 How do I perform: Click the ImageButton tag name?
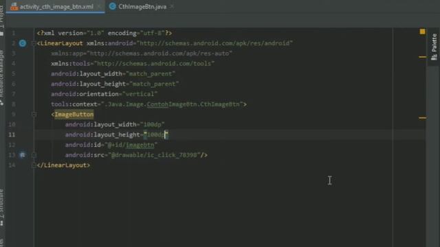click(x=74, y=115)
